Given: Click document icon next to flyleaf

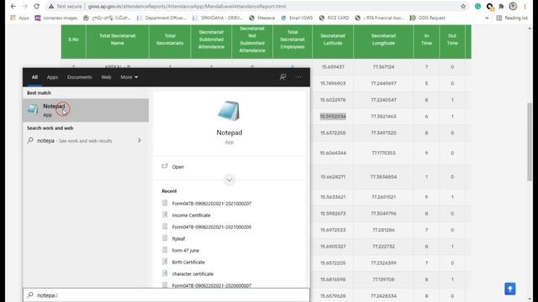Looking at the screenshot, I should [x=165, y=238].
